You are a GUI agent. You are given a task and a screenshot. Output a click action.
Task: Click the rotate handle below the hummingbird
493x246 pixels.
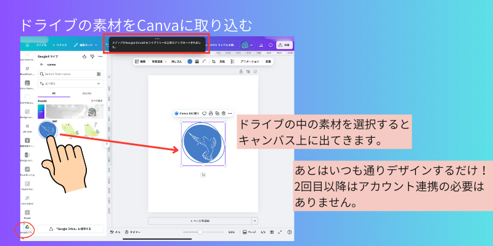click(x=203, y=175)
